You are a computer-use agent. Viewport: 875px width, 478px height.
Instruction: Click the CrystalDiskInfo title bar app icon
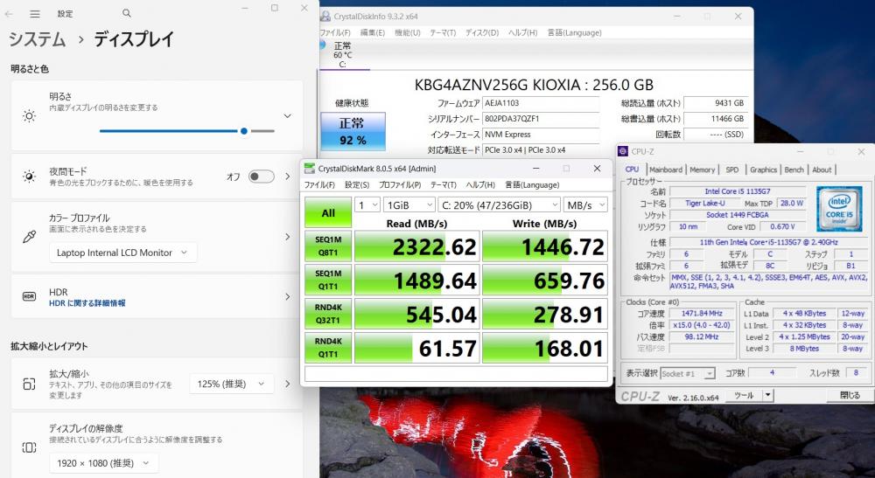pos(325,16)
